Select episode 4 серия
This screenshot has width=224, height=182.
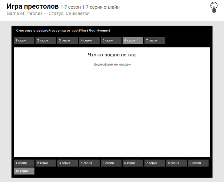coord(89,163)
